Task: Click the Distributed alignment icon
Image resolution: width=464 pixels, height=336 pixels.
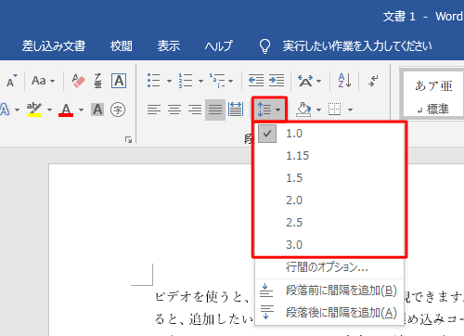Action: pos(236,110)
